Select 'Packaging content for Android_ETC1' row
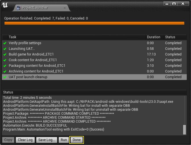Viewport: 191px width, 145px height. pos(94,66)
